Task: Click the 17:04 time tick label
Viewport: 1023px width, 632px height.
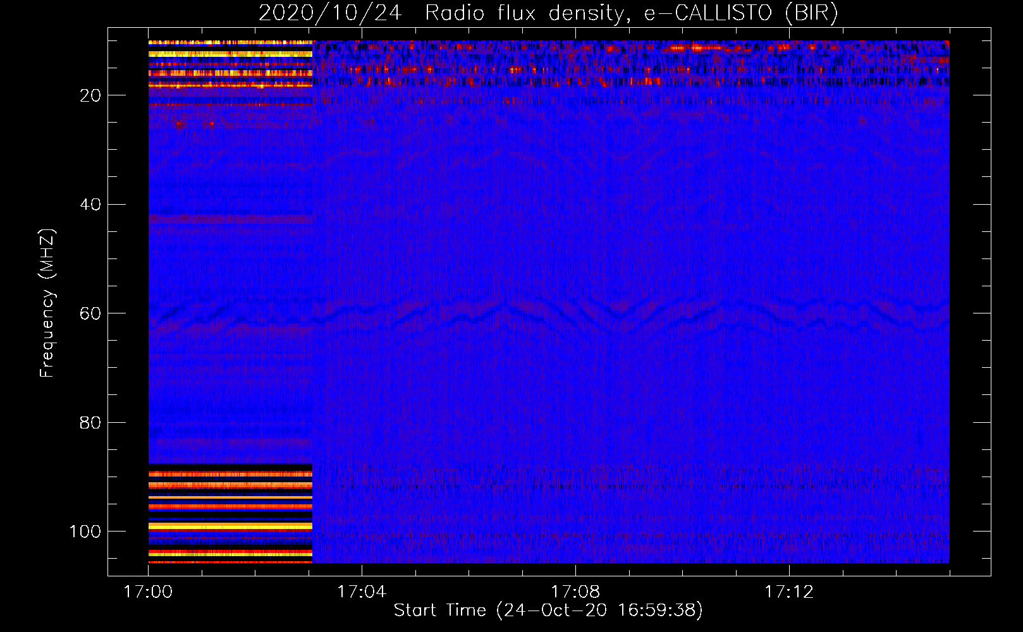Action: point(362,592)
